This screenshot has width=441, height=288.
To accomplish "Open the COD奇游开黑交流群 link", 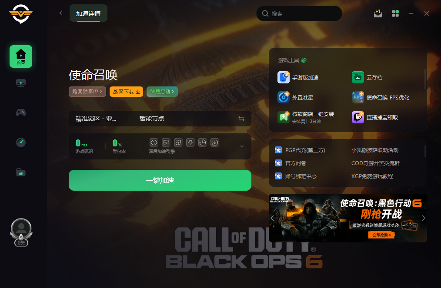I will tap(375, 163).
